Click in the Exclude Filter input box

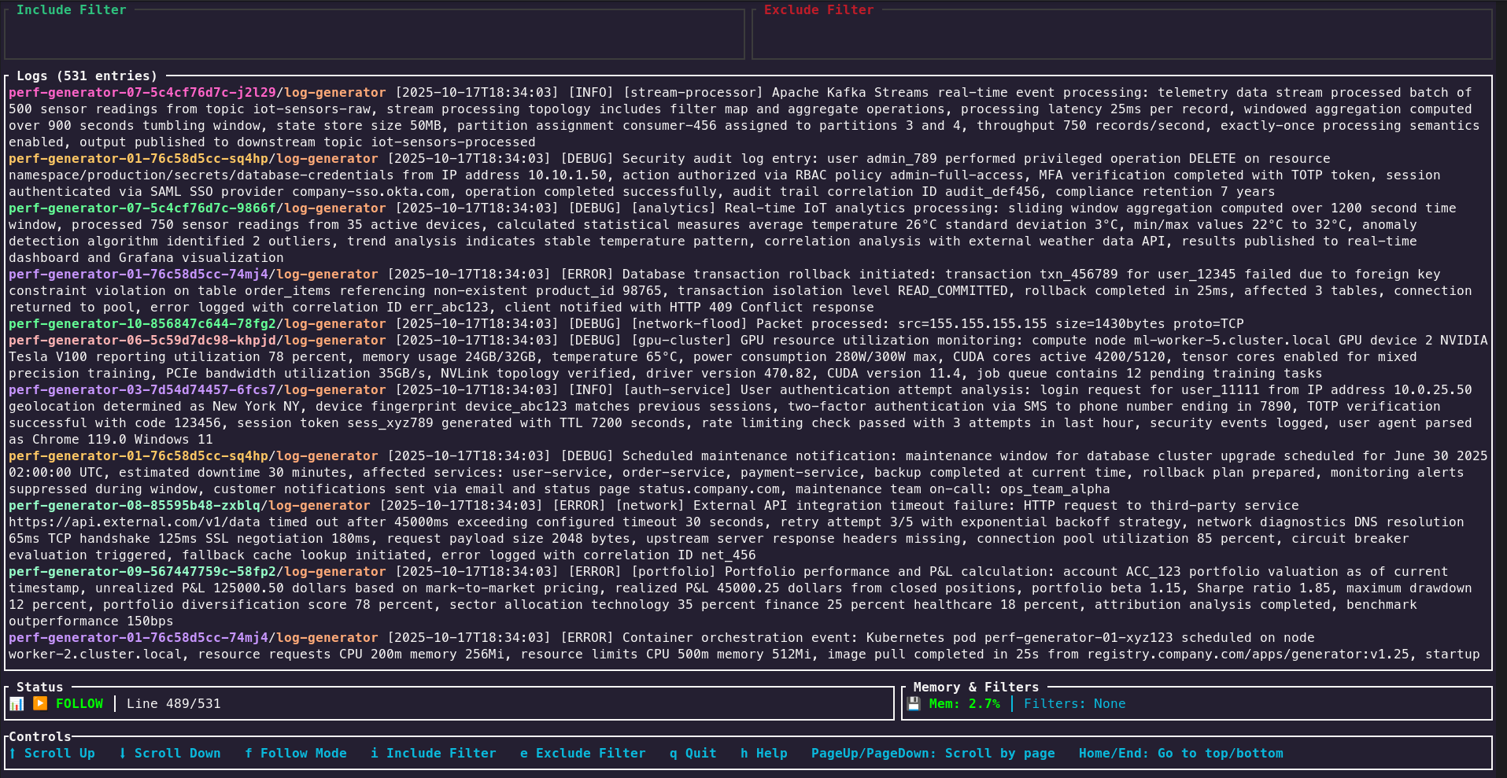(x=1121, y=36)
